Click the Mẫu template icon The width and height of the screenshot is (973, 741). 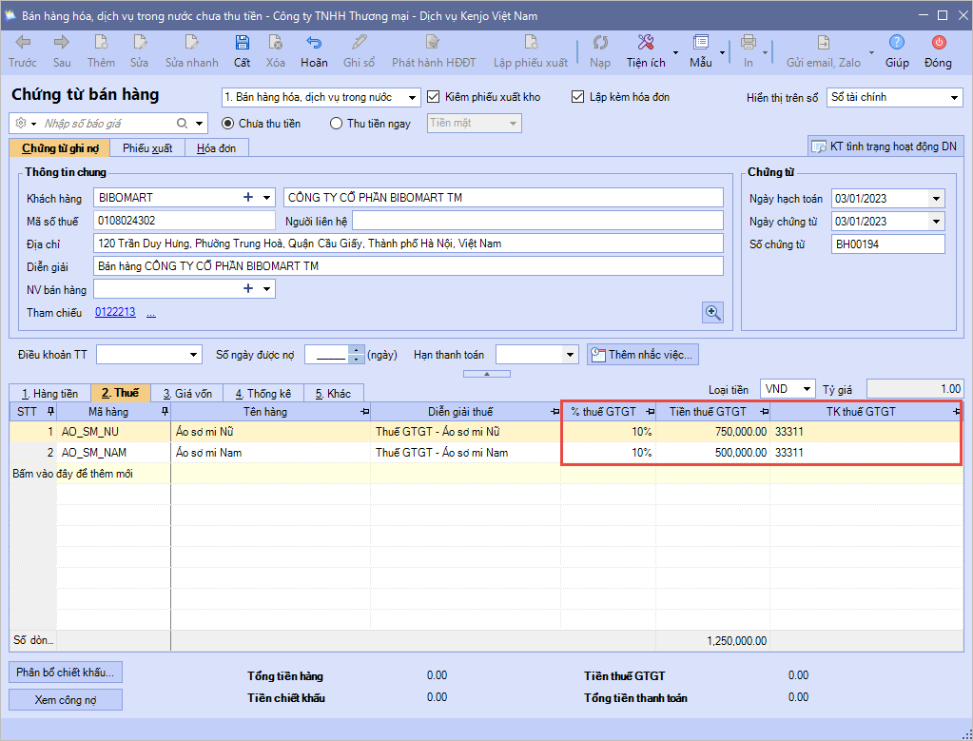(x=701, y=43)
